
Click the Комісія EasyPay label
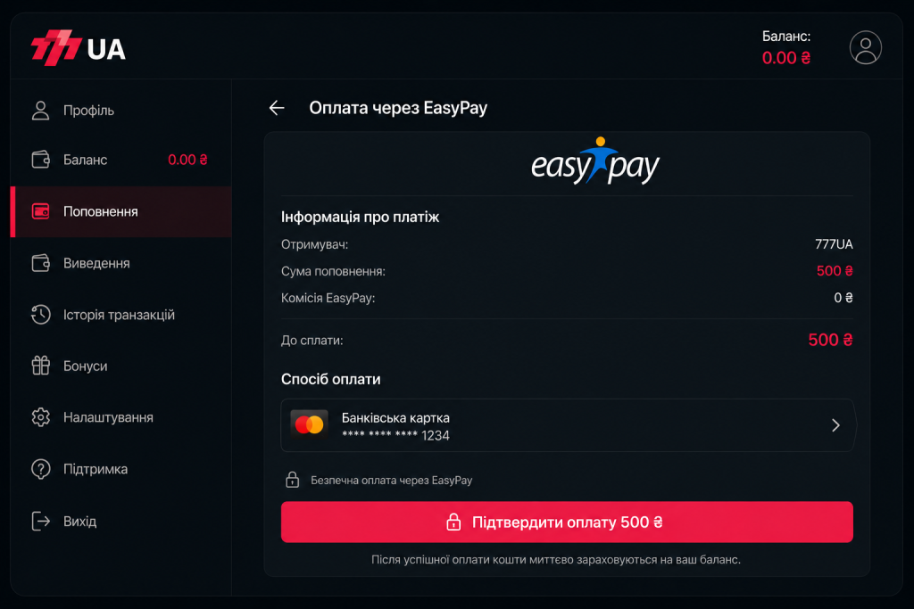pyautogui.click(x=328, y=298)
